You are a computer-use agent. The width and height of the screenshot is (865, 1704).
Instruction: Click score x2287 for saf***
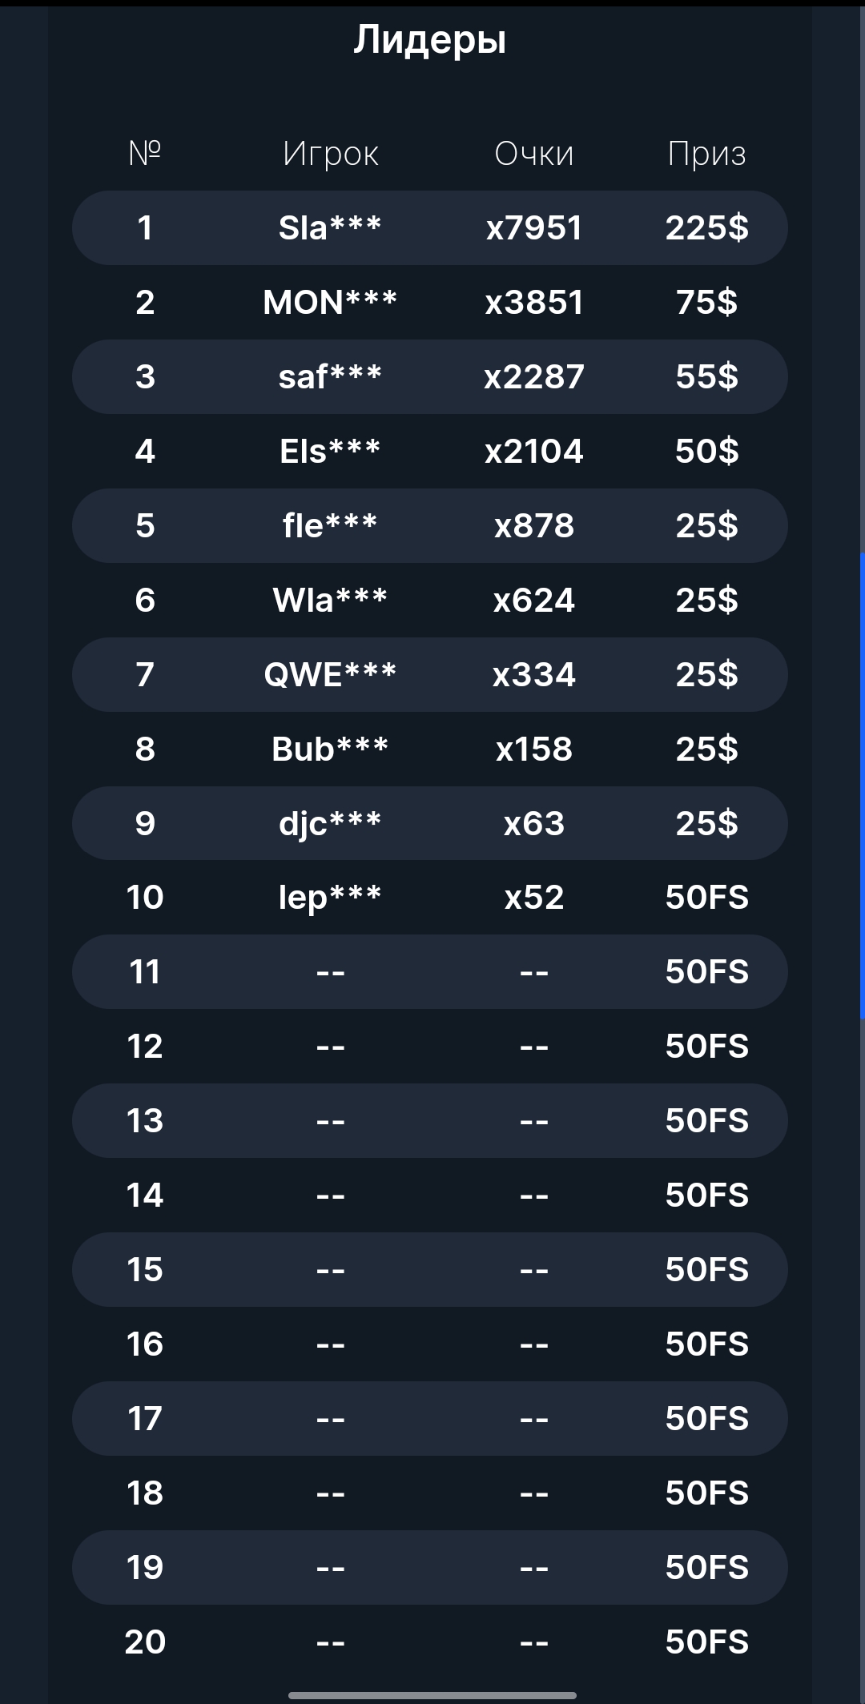534,377
